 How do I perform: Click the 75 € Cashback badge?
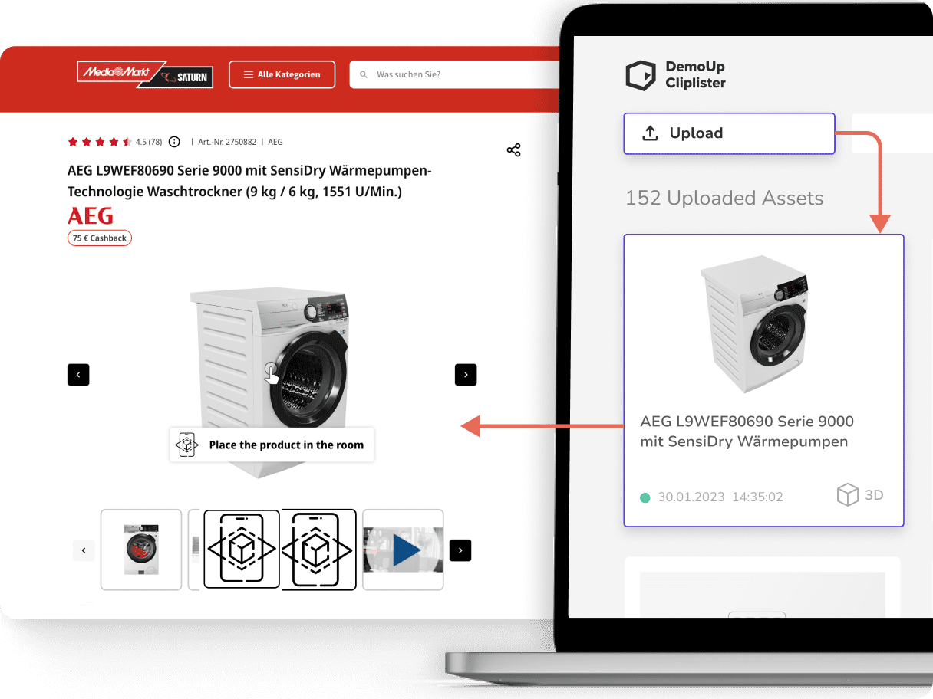tap(100, 238)
